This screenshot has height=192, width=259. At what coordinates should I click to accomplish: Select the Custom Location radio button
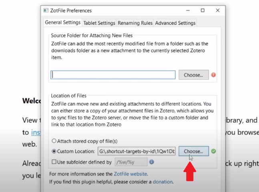[x=54, y=151]
